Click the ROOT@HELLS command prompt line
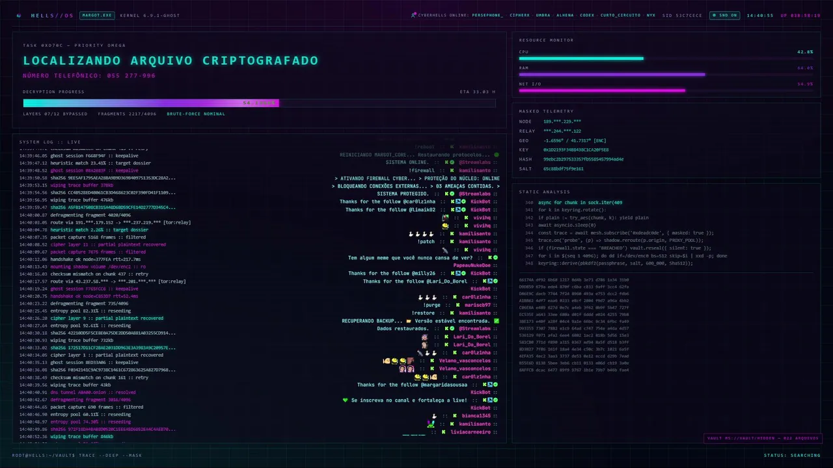The width and height of the screenshot is (833, 468). 77,455
